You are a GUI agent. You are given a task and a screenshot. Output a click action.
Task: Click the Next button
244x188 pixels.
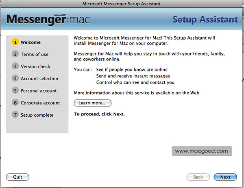pyautogui.click(x=225, y=177)
